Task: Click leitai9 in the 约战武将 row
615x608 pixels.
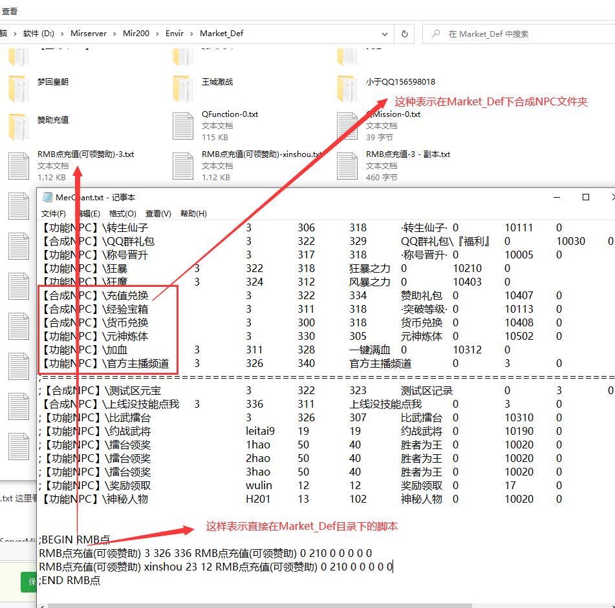Action: 260,432
